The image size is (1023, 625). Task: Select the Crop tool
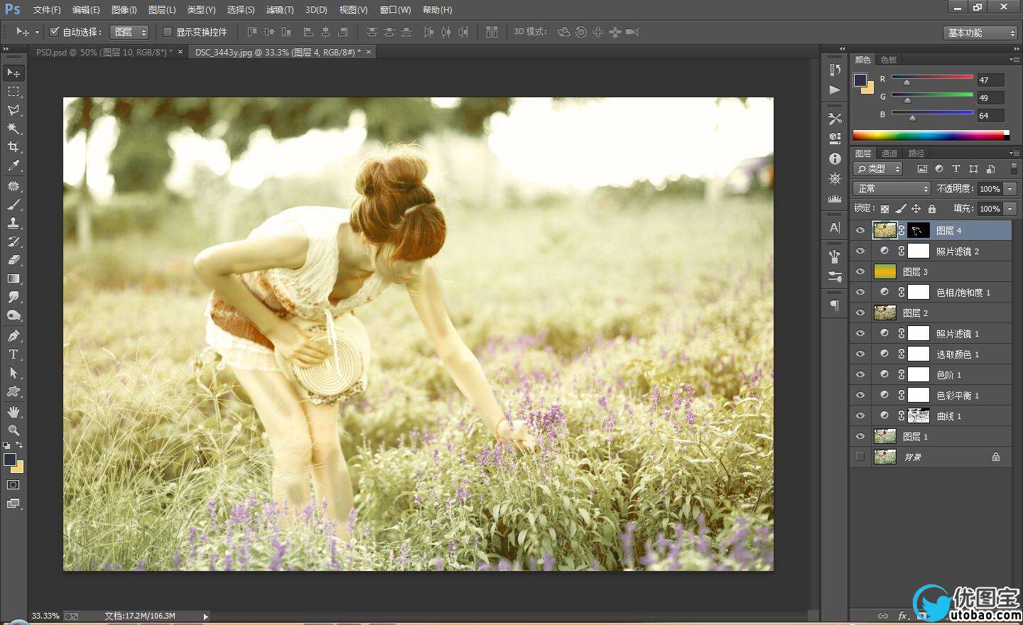(x=13, y=147)
